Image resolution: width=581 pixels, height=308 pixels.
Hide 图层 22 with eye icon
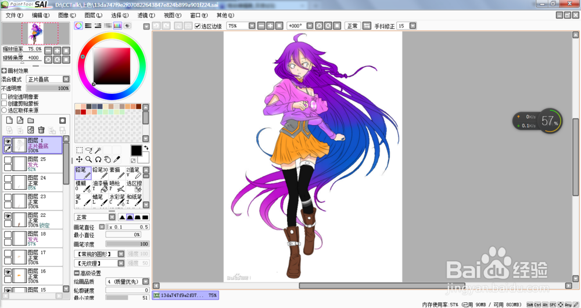pos(8,216)
